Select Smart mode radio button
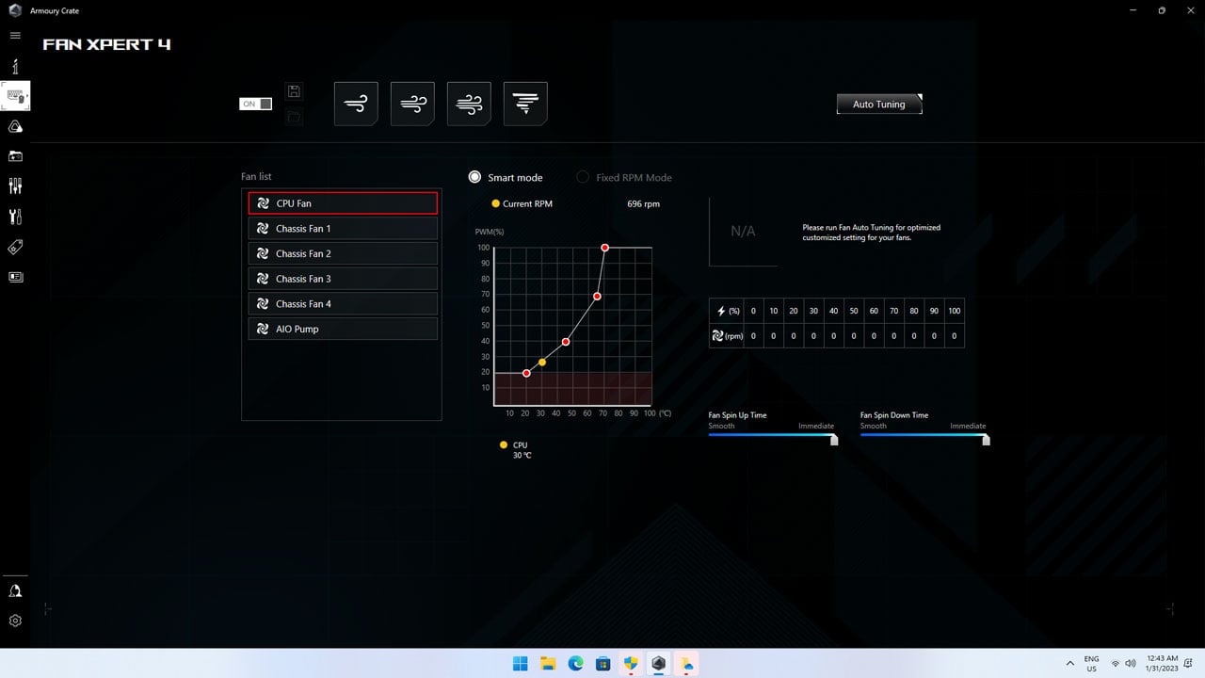Image resolution: width=1205 pixels, height=678 pixels. click(x=475, y=177)
